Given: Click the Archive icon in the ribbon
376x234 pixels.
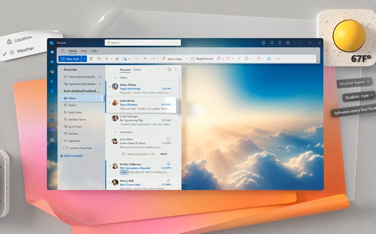Looking at the screenshot, I should coord(99,59).
